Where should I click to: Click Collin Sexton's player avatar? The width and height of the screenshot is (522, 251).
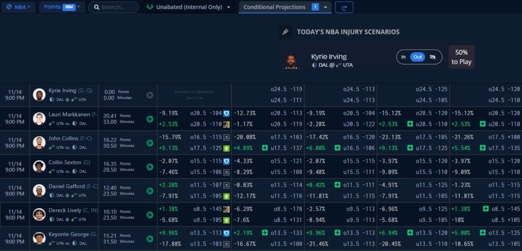39,167
